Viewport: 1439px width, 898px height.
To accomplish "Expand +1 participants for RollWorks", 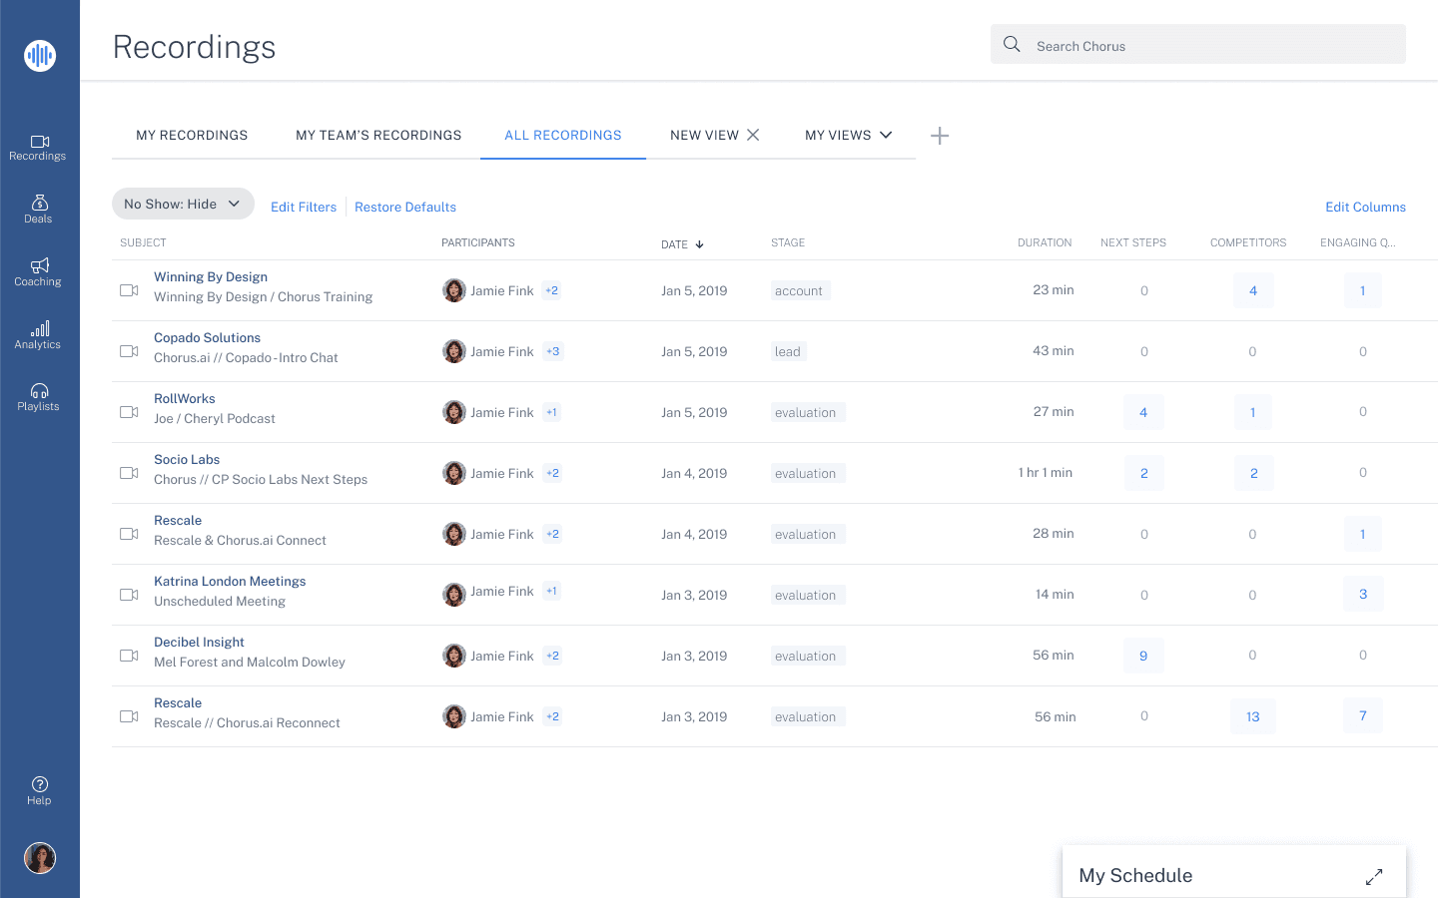I will tap(551, 412).
